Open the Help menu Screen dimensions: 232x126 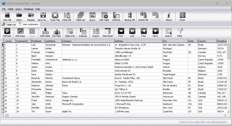(x=38, y=9)
